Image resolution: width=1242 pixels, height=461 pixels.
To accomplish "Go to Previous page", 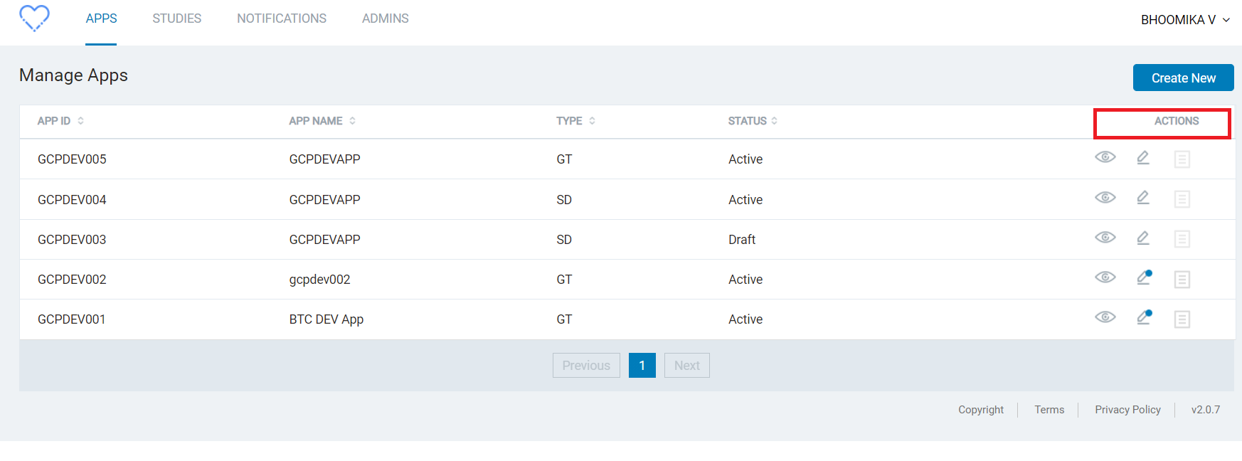I will (586, 366).
